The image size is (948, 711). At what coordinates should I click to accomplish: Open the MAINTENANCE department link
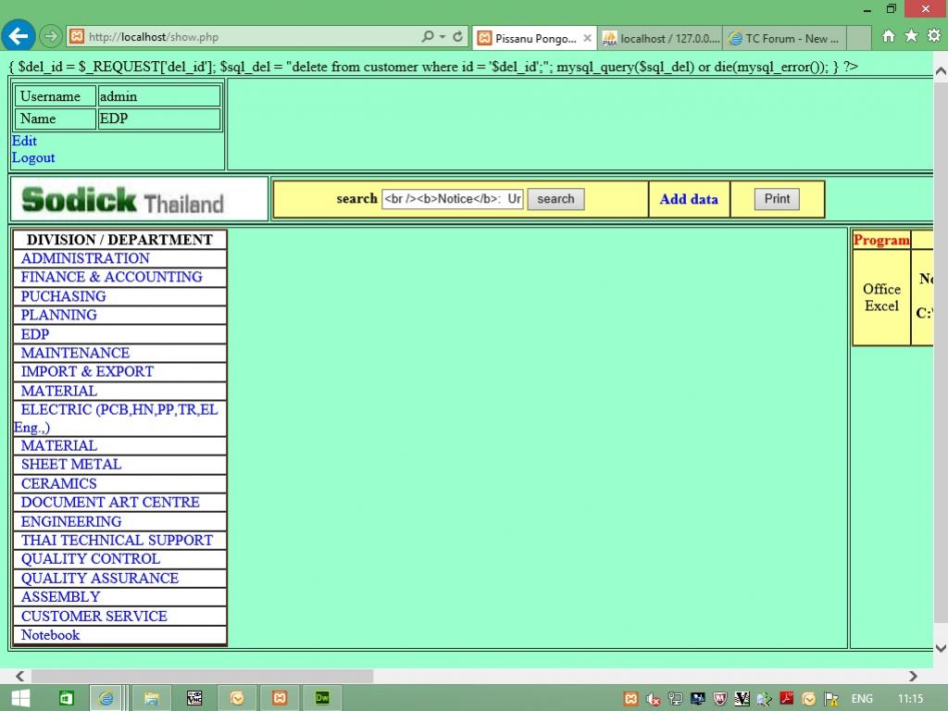tap(76, 353)
